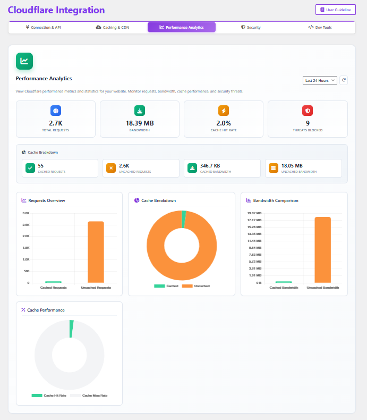Viewport: 367px width, 420px height.
Task: Switch to Connection & API tab
Action: click(x=44, y=27)
